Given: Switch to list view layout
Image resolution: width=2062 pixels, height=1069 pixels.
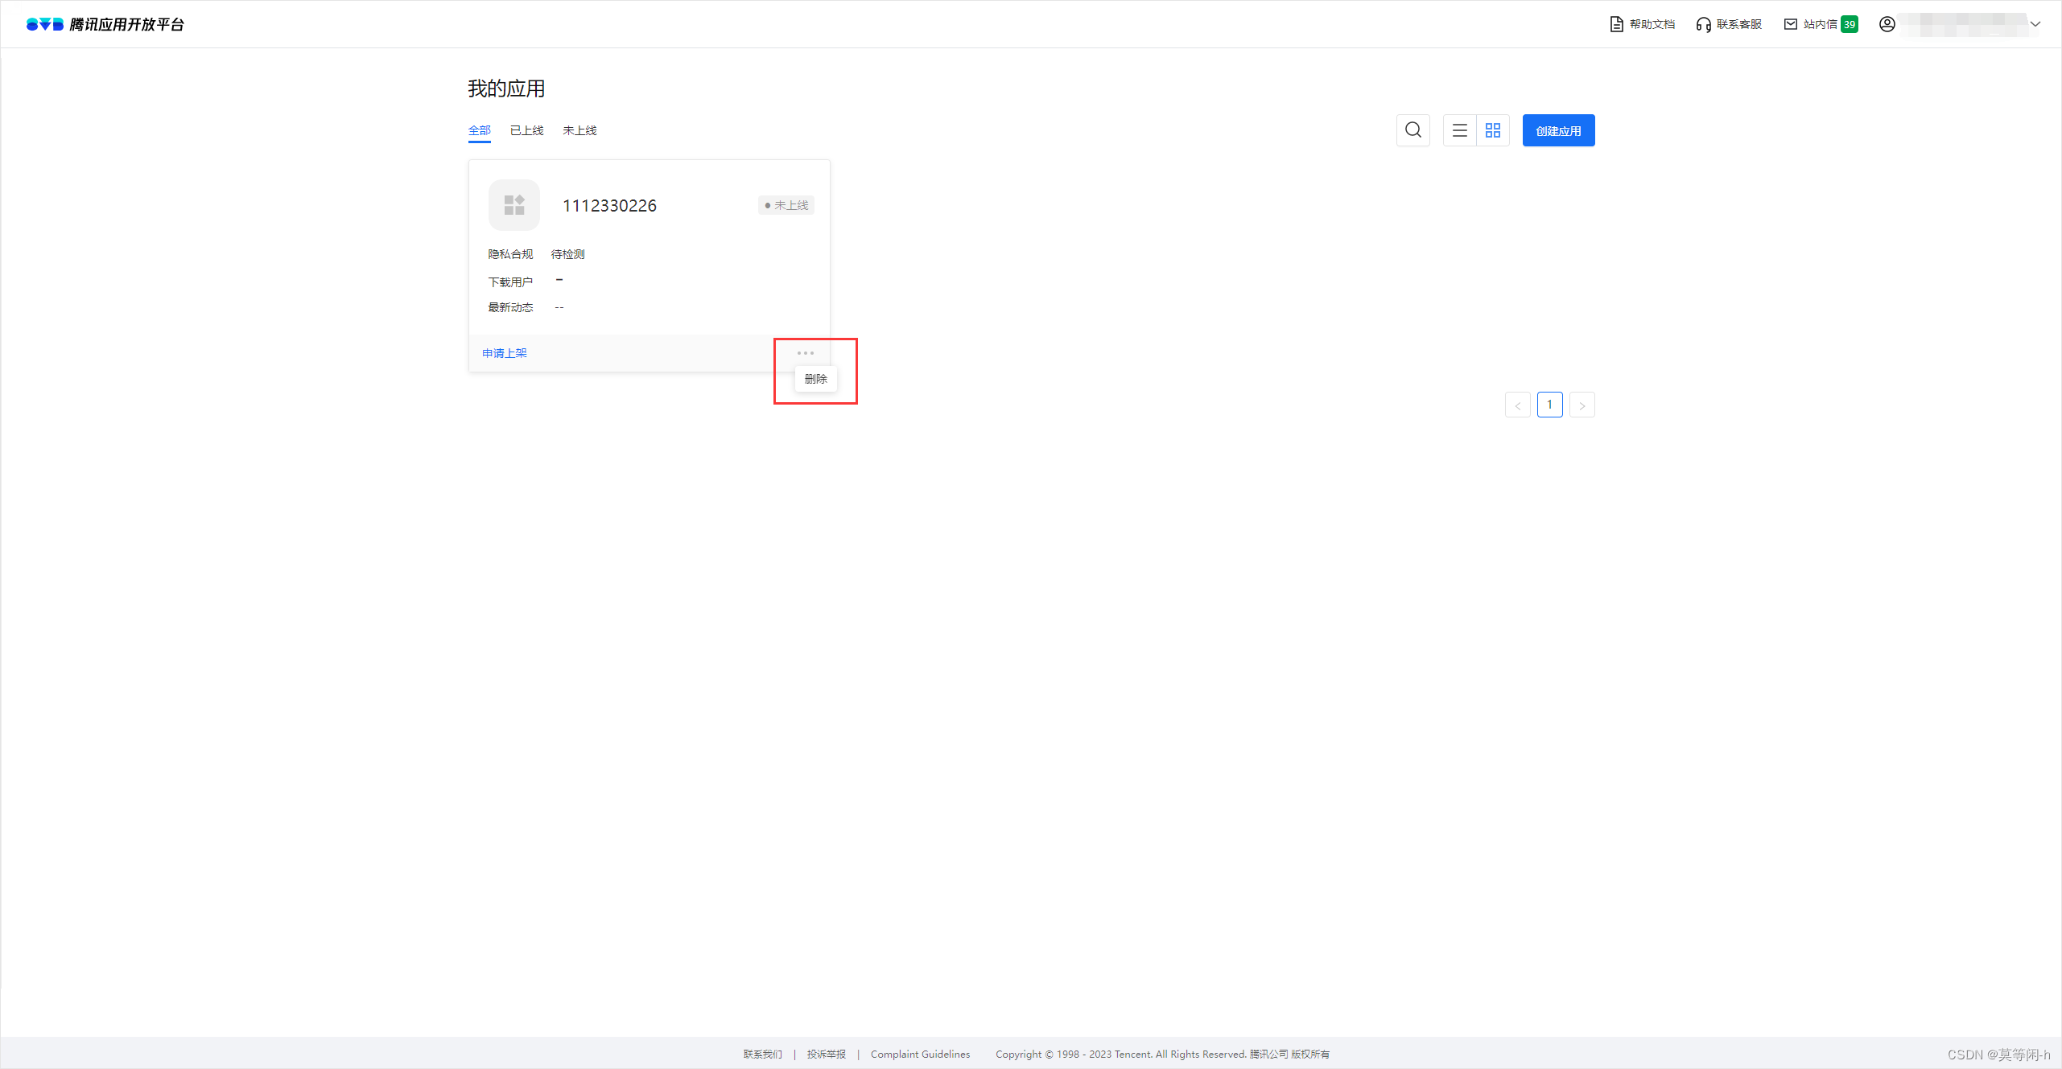Looking at the screenshot, I should (1460, 130).
